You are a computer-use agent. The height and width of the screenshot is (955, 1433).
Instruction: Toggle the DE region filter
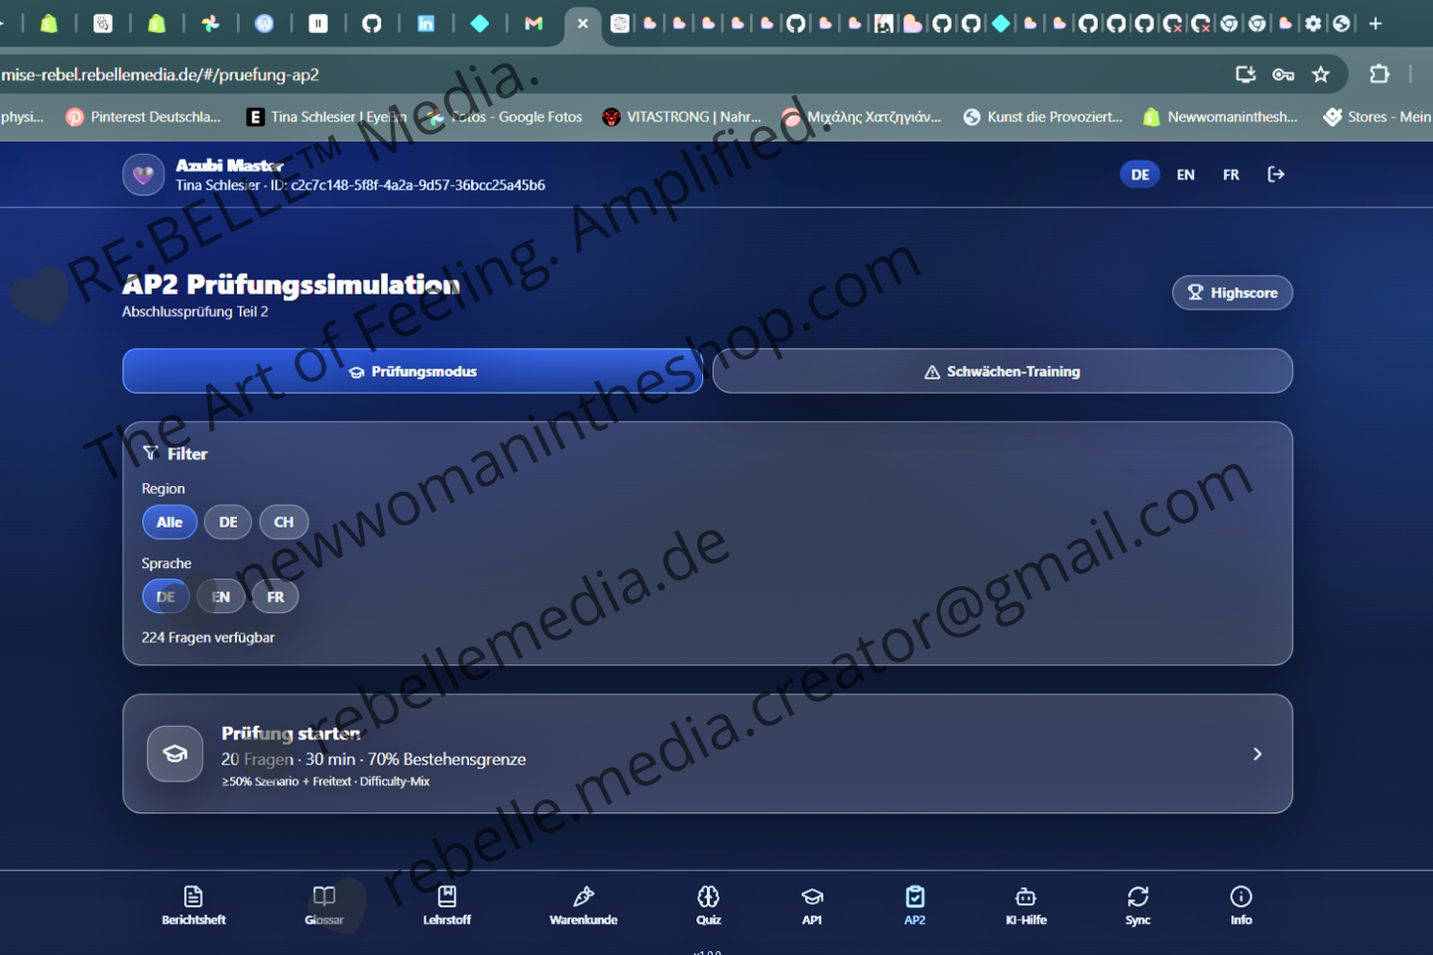pos(228,522)
